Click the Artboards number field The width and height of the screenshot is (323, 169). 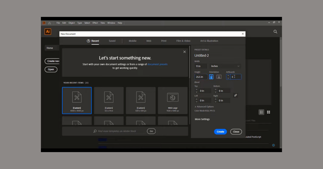pos(236,77)
